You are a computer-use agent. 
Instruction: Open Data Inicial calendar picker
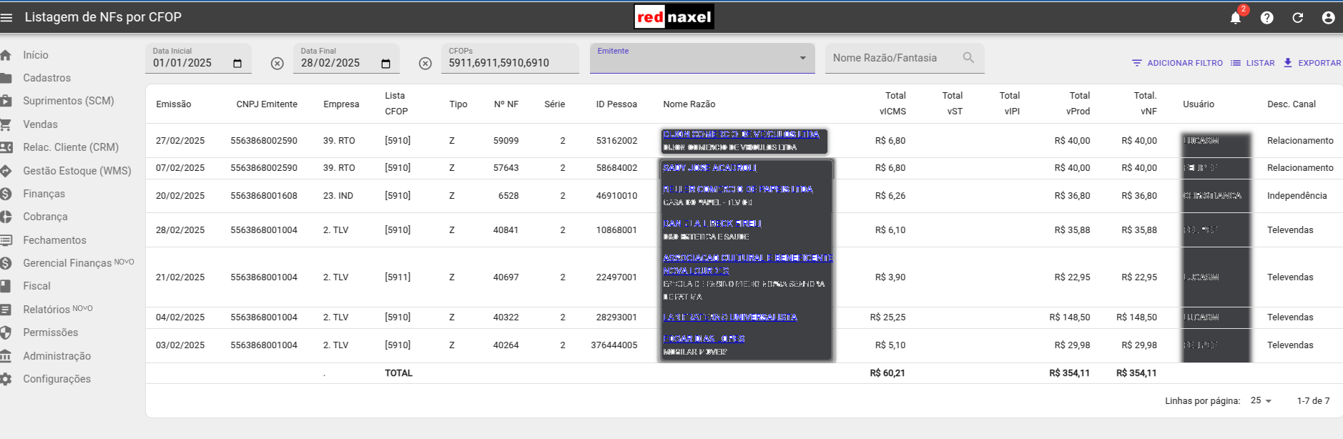237,64
